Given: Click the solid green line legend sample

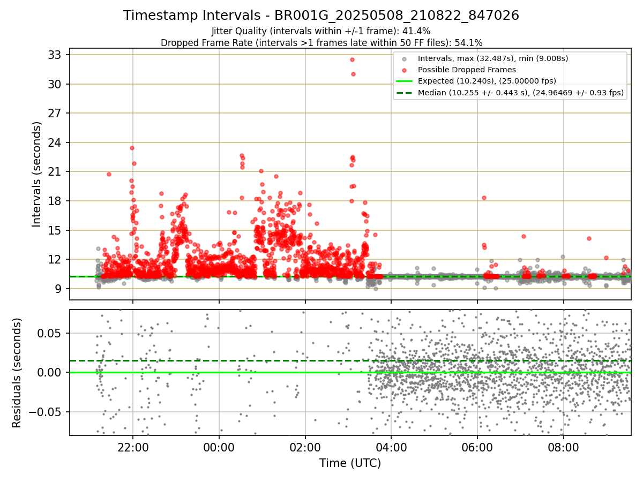Looking at the screenshot, I should point(405,81).
